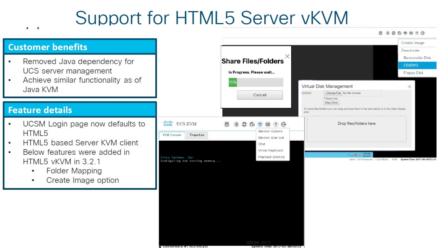The width and height of the screenshot is (439, 248).
Task: Switch to the Properties tab
Action: click(197, 135)
